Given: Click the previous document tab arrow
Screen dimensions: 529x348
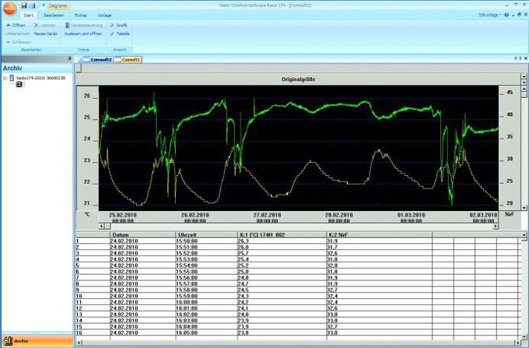Looking at the screenshot, I should coord(515,58).
